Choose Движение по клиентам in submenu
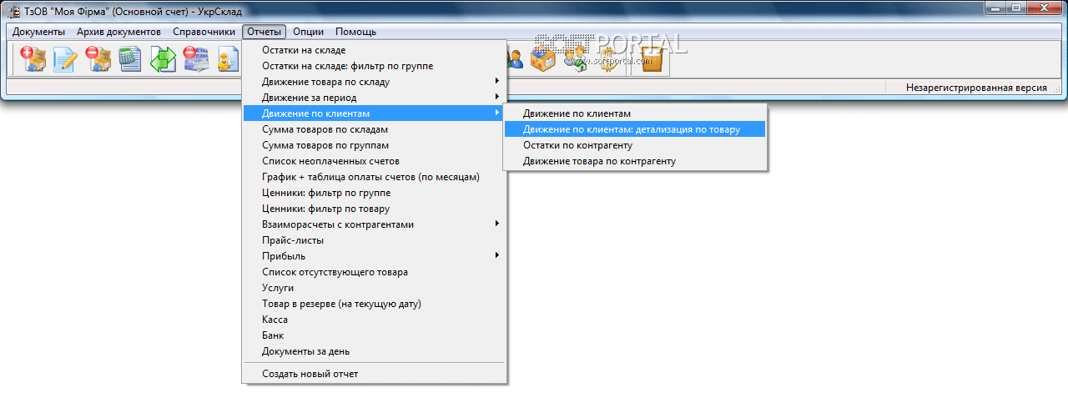The height and width of the screenshot is (403, 1068). (636, 113)
